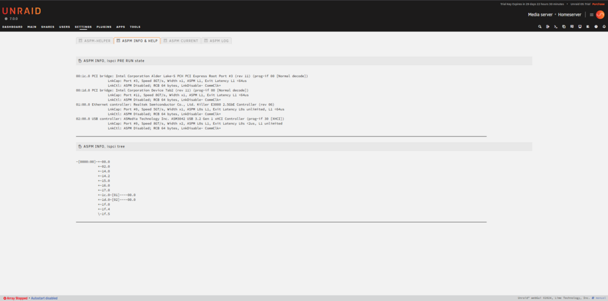
Task: Click tree entry 15.0
Action: point(104,181)
